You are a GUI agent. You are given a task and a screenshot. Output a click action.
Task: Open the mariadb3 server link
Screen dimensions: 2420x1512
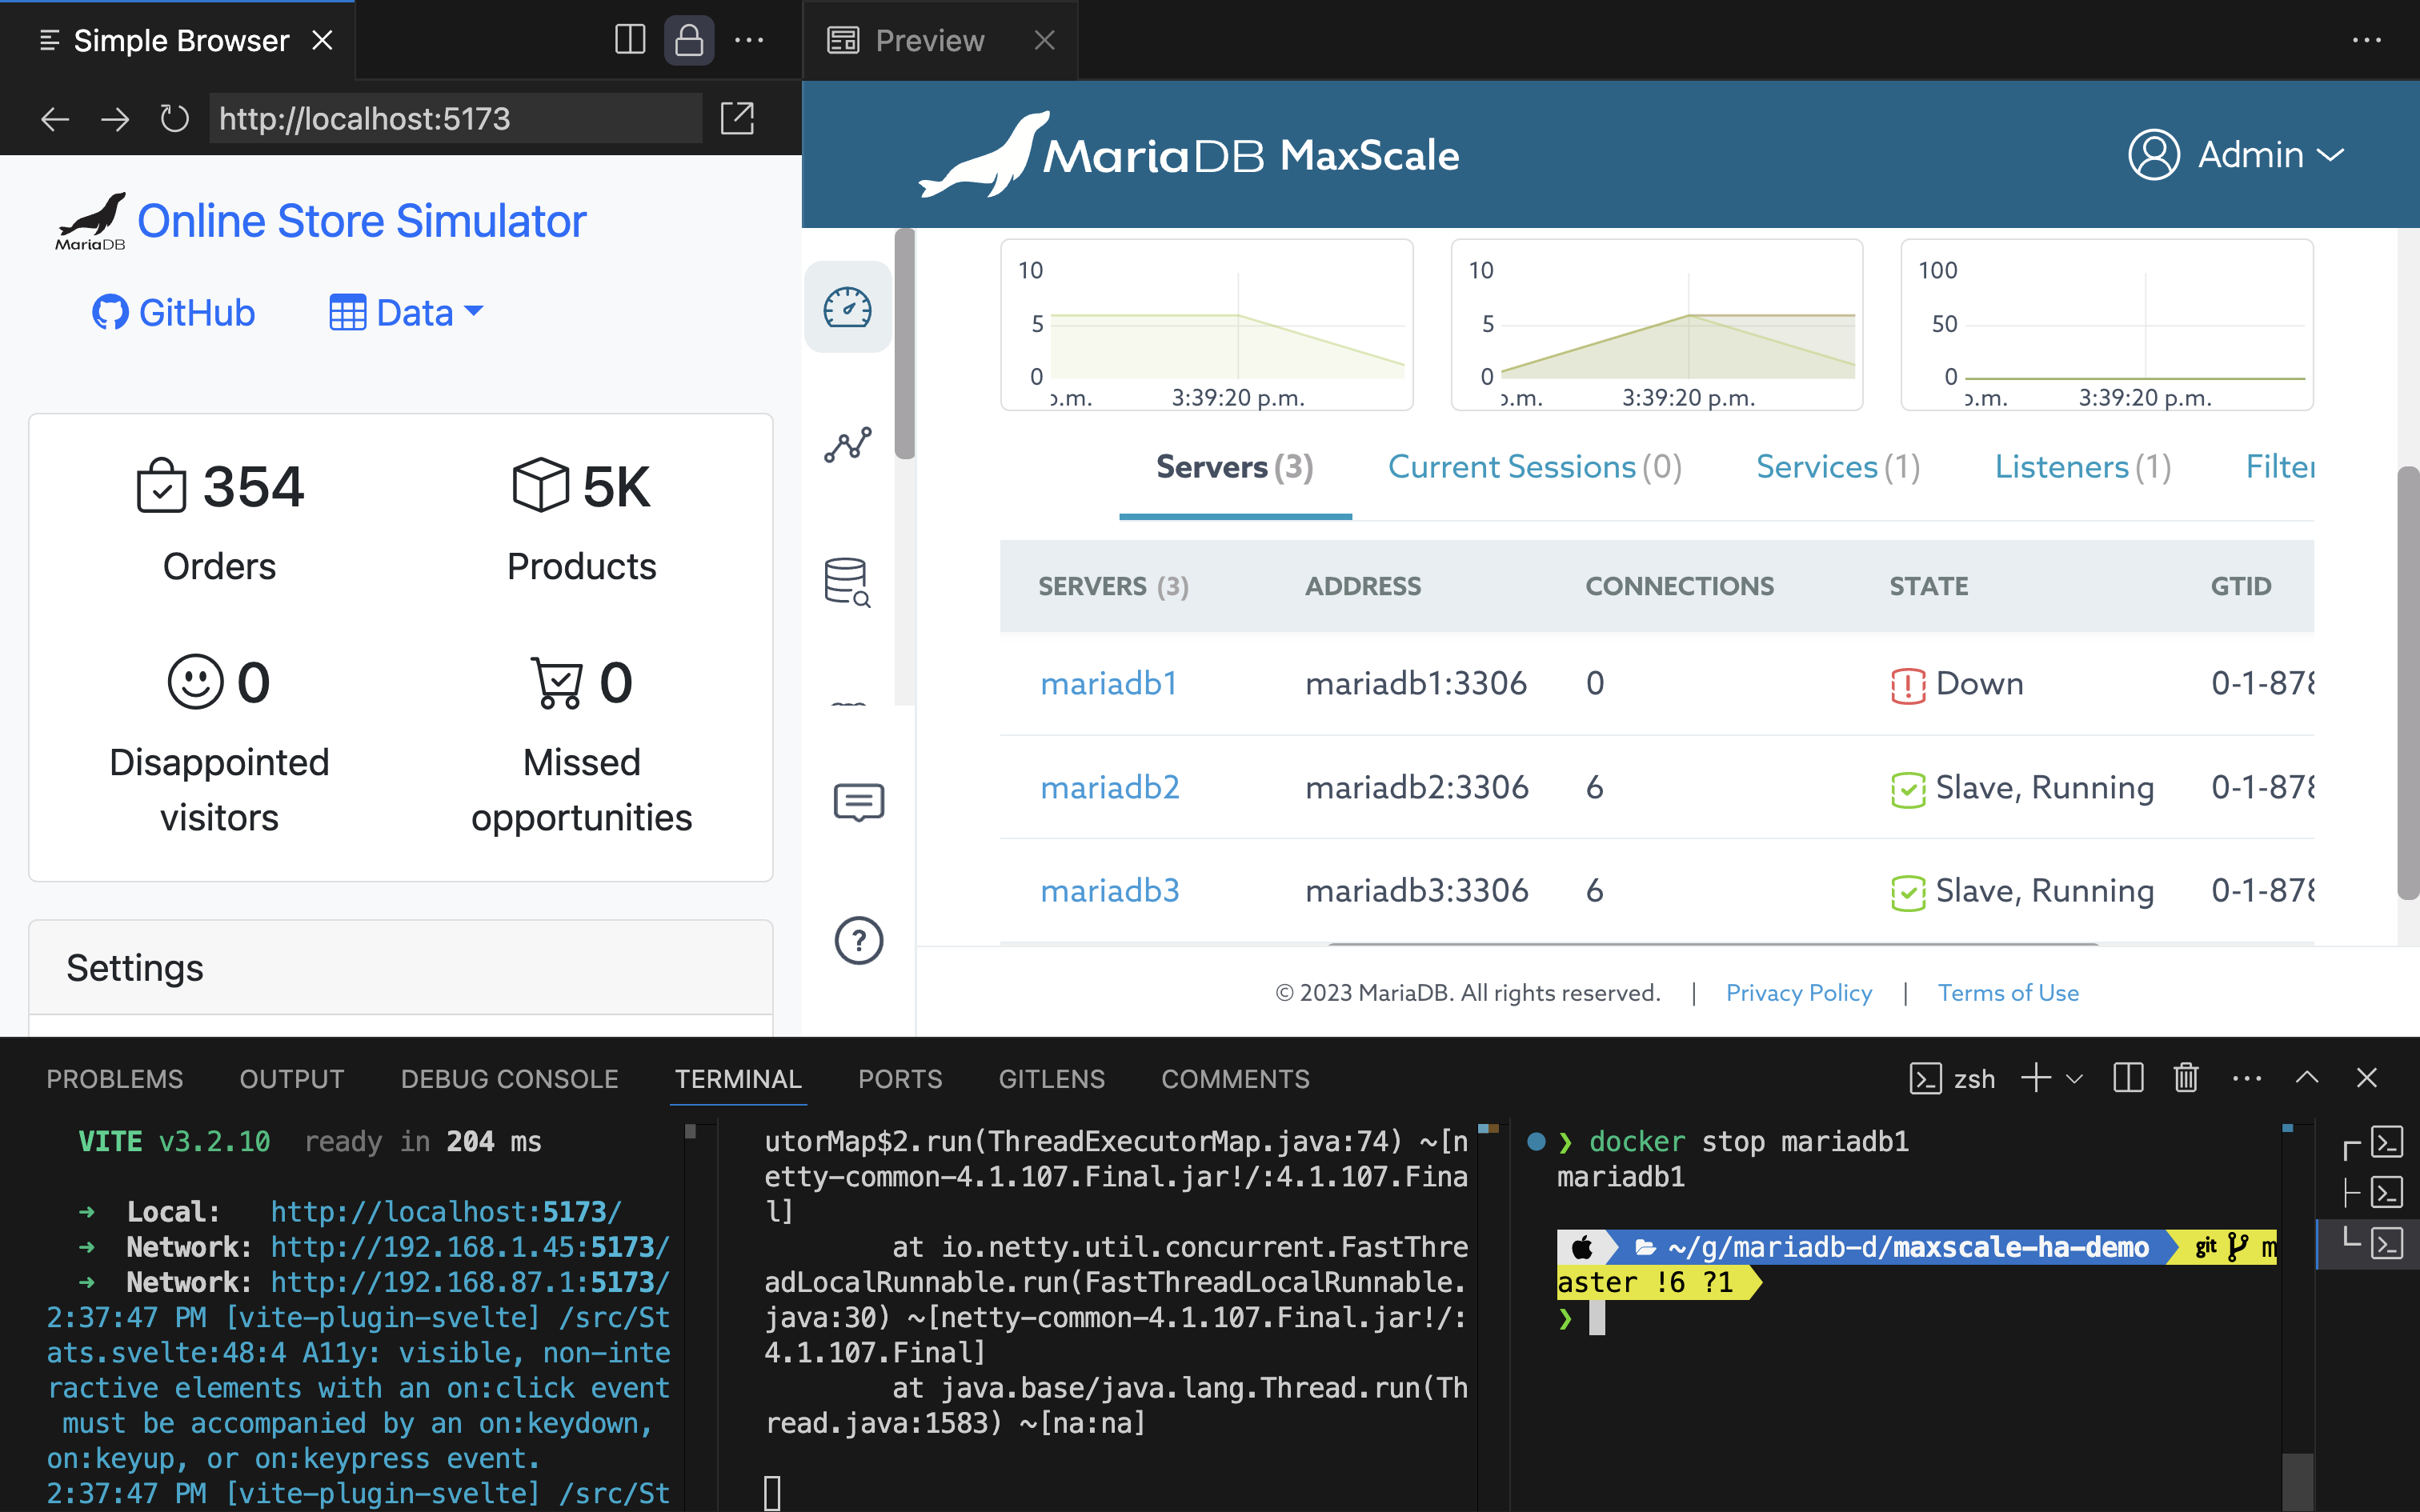click(1110, 890)
